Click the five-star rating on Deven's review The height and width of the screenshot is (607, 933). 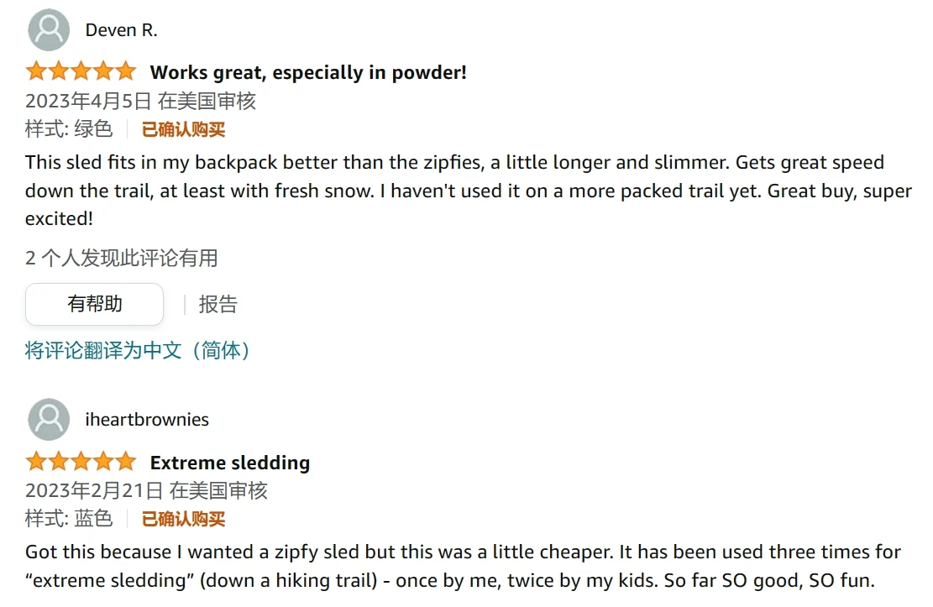[x=81, y=72]
